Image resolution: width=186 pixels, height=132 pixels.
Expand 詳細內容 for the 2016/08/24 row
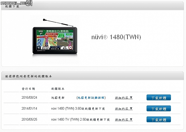(124, 98)
